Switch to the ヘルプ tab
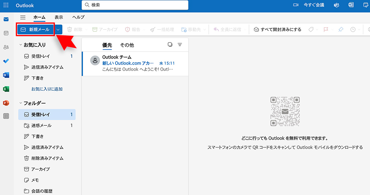The height and width of the screenshot is (195, 370). tap(78, 17)
